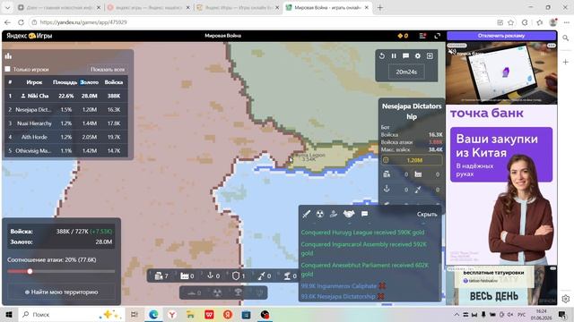Open the game chat speech-bubble icon beside pause
The height and width of the screenshot is (322, 574).
pos(405,56)
